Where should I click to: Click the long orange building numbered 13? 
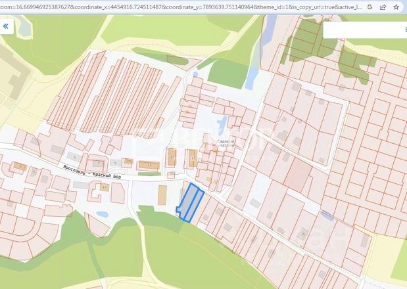[149, 165]
